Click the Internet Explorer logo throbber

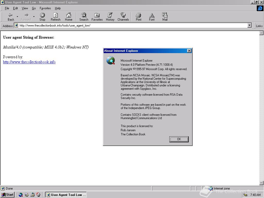[260, 8]
